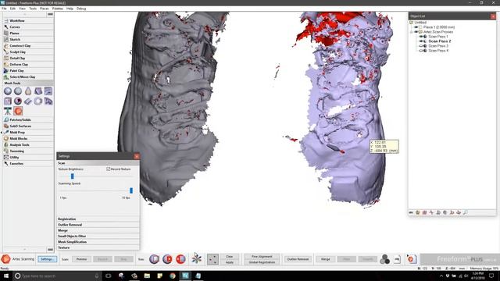Show Scan Pass 4 with eye icon
This screenshot has width=500, height=281.
tap(420, 51)
